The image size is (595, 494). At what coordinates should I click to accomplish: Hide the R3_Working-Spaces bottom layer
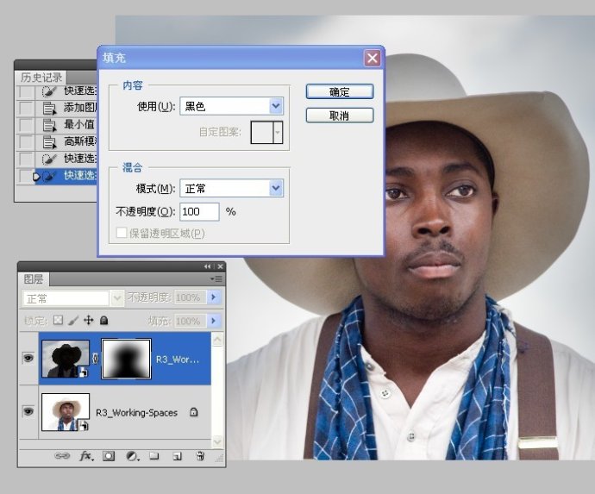coord(28,411)
